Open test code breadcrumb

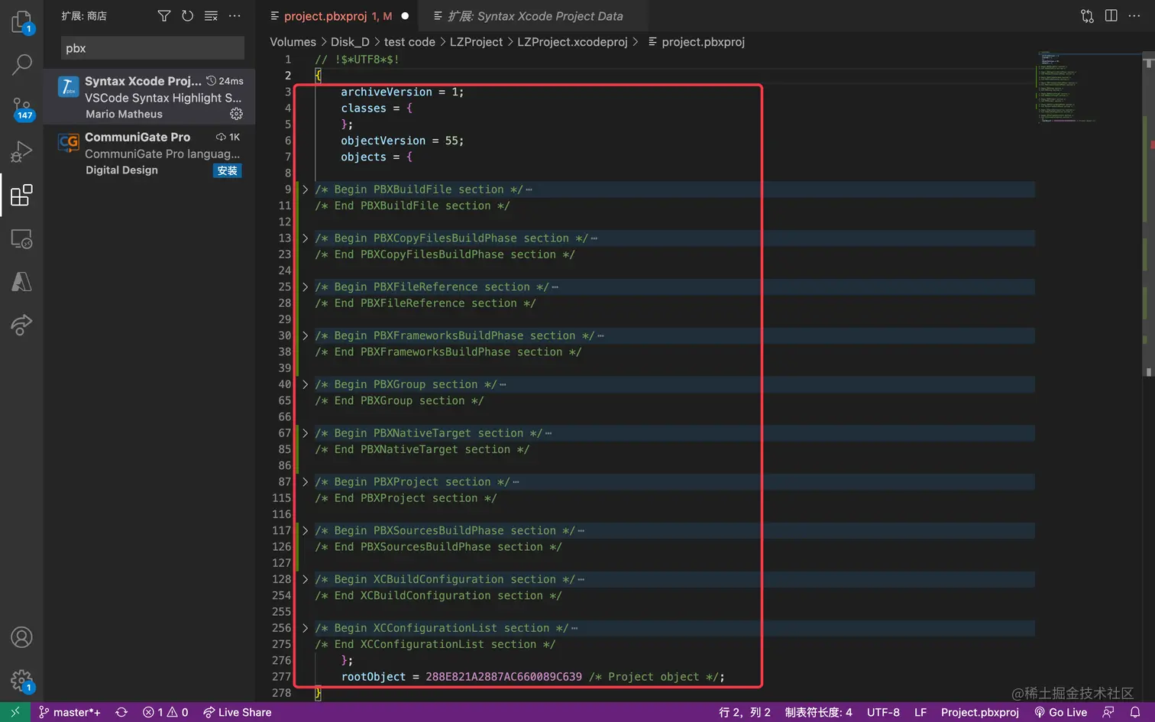[x=409, y=42]
